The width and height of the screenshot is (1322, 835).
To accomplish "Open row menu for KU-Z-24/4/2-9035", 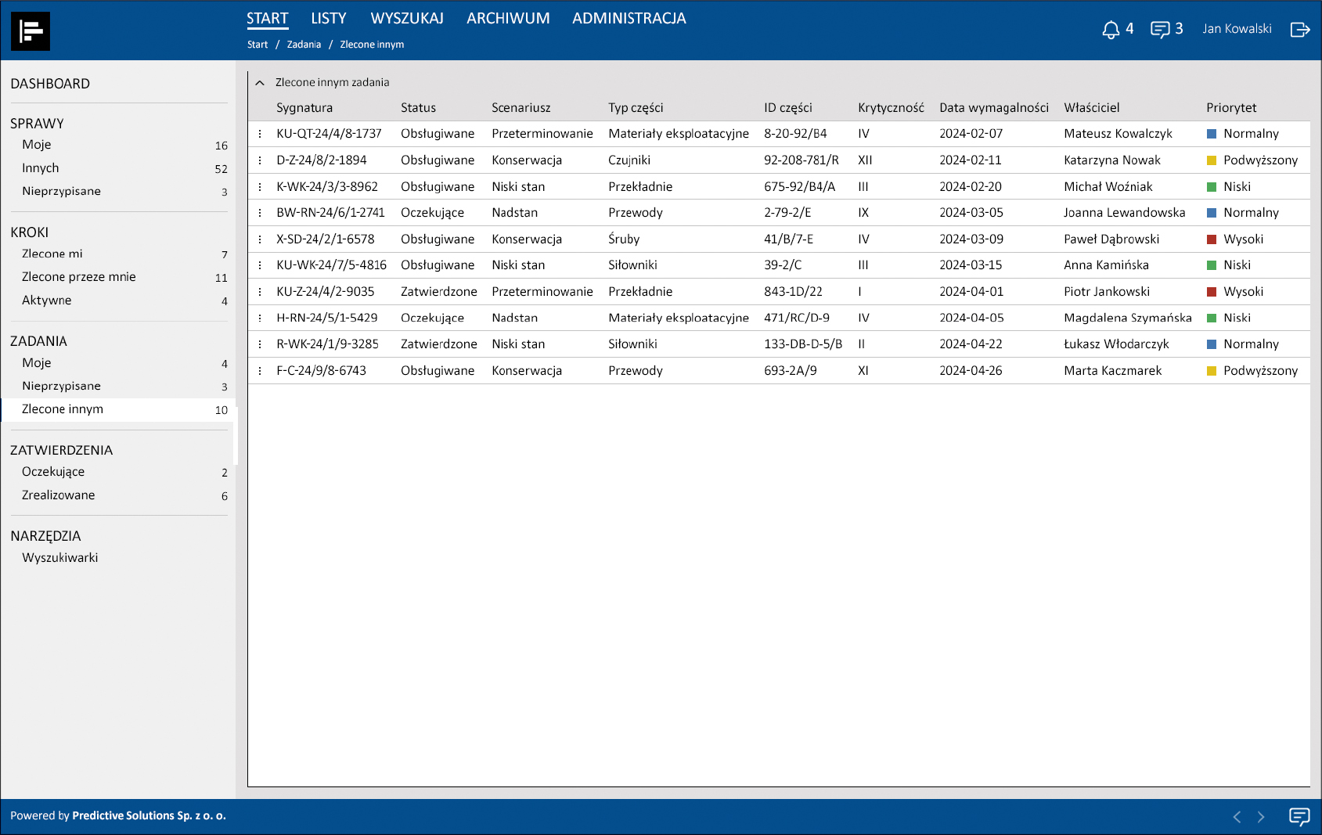I will 260,292.
